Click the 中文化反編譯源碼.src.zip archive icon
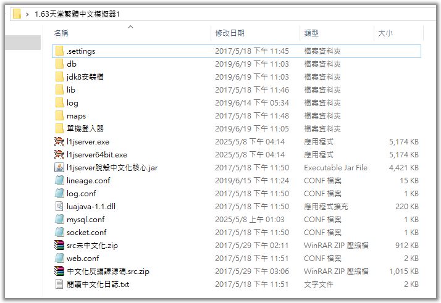 click(x=59, y=271)
